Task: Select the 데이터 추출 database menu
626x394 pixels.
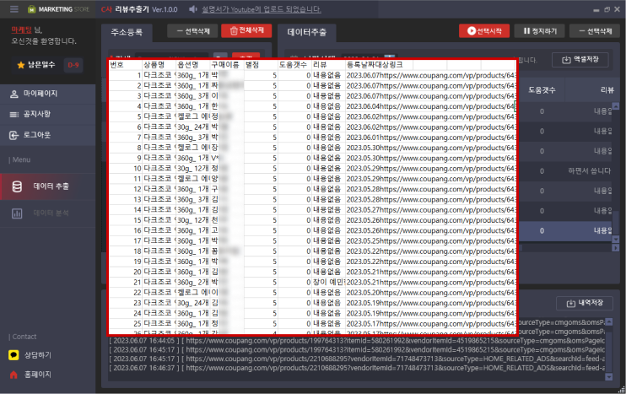Action: tap(18, 186)
